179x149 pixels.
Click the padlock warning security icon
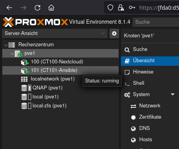[x=121, y=7]
